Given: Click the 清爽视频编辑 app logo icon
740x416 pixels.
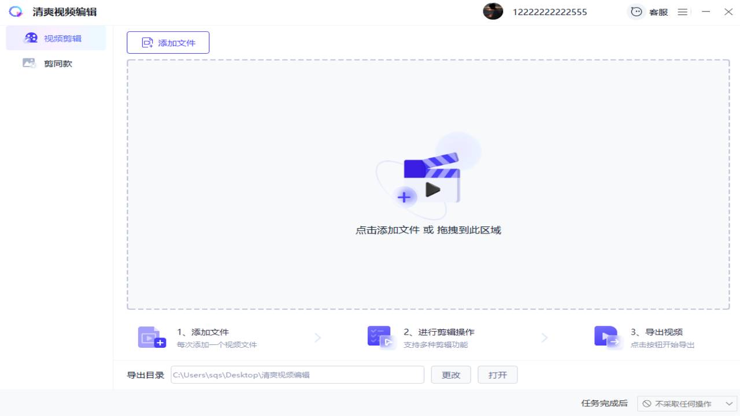Looking at the screenshot, I should 16,12.
